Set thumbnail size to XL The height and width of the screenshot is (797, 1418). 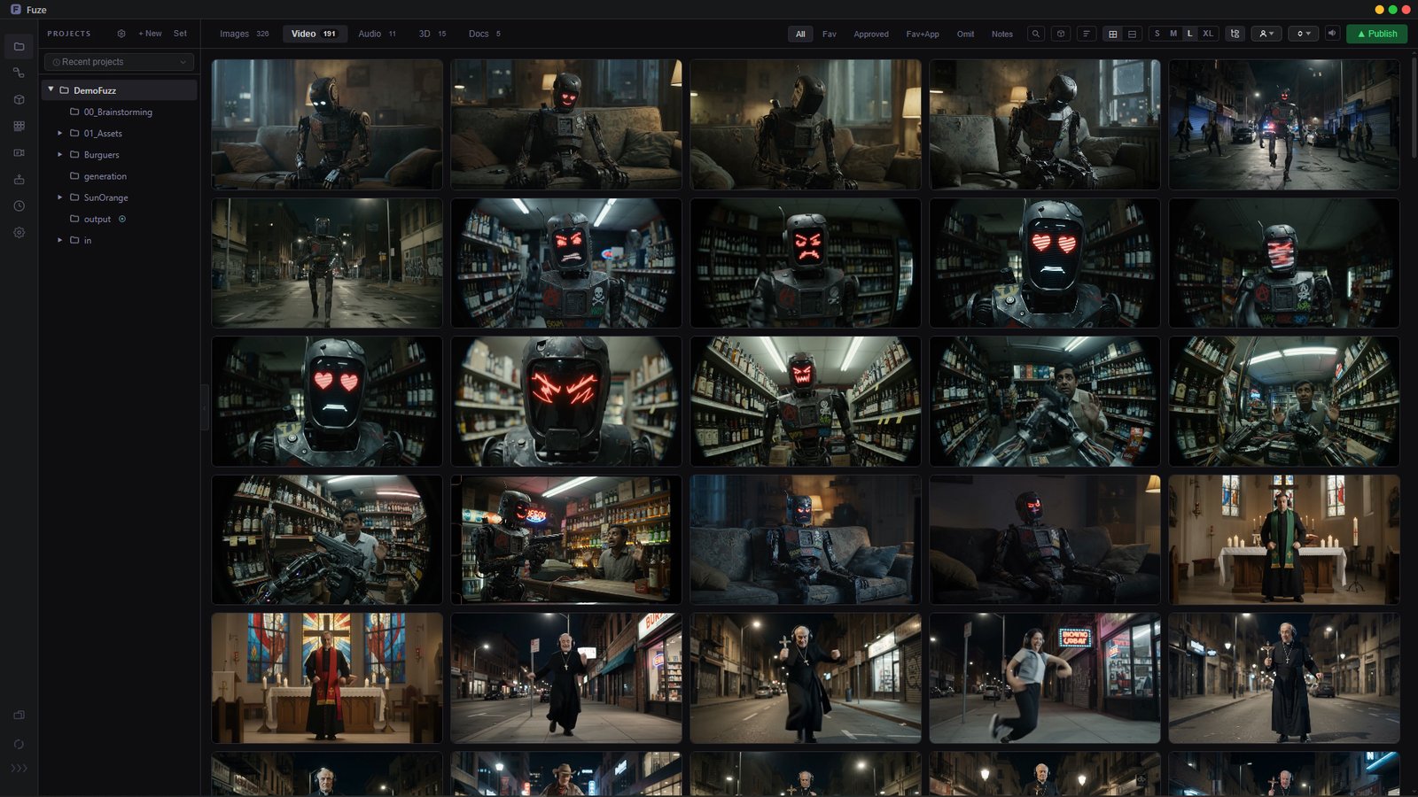click(x=1208, y=34)
